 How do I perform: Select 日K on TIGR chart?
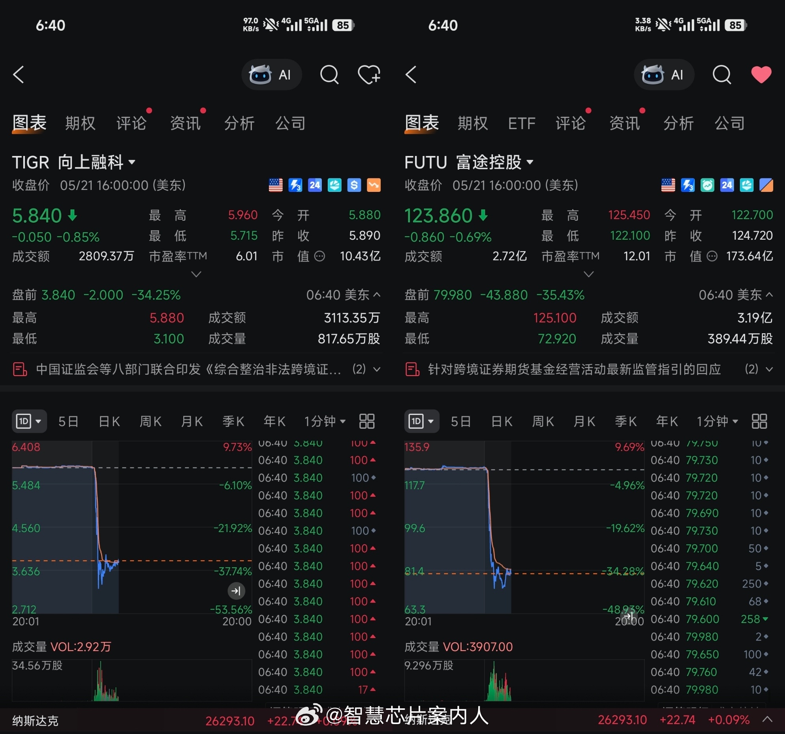(109, 421)
